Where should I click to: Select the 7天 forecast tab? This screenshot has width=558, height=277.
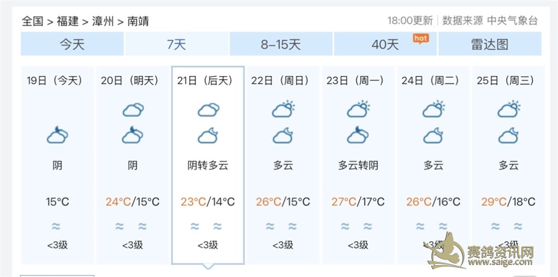coord(177,44)
